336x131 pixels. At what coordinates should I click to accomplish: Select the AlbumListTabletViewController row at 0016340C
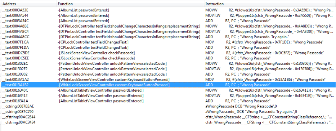(168, 90)
